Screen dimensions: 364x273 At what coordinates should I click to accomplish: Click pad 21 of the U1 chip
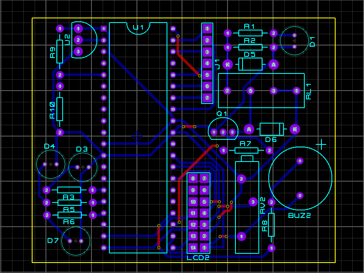[173, 248]
